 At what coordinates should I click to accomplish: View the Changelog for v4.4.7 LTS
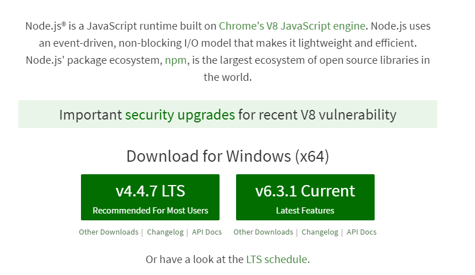click(x=165, y=232)
